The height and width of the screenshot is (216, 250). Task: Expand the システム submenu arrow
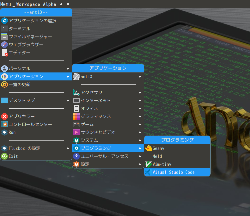[x=140, y=140]
